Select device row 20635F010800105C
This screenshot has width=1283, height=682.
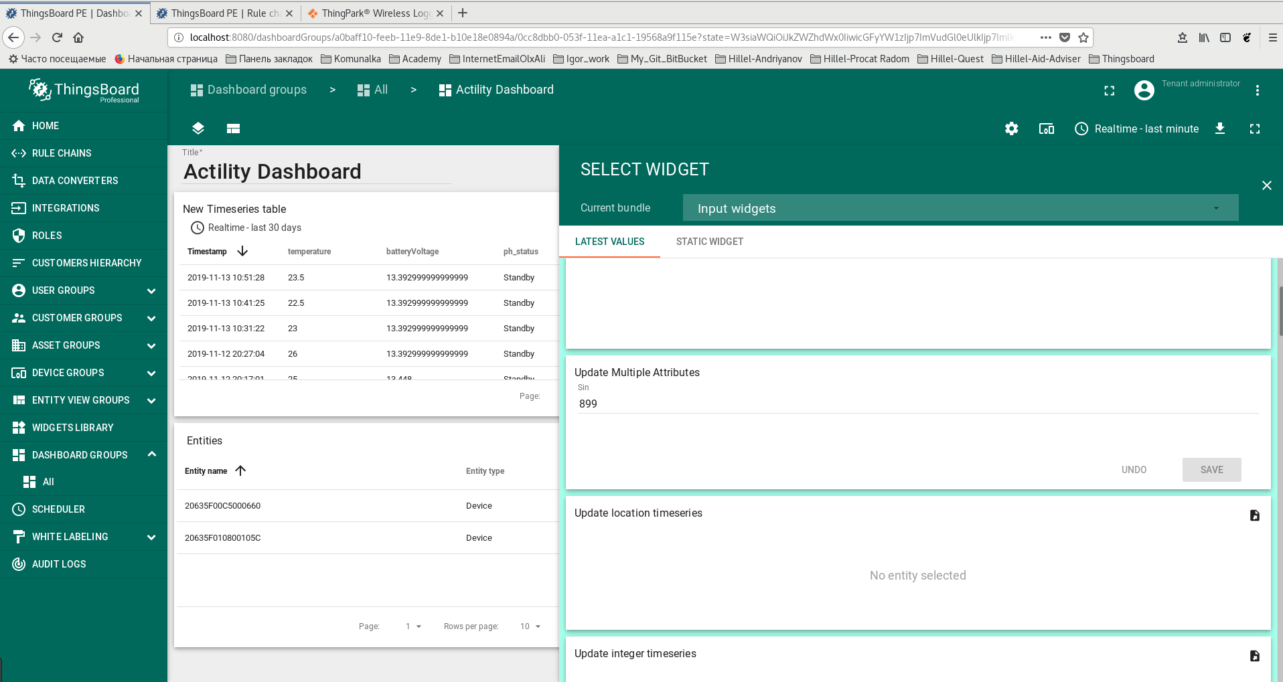tap(368, 538)
